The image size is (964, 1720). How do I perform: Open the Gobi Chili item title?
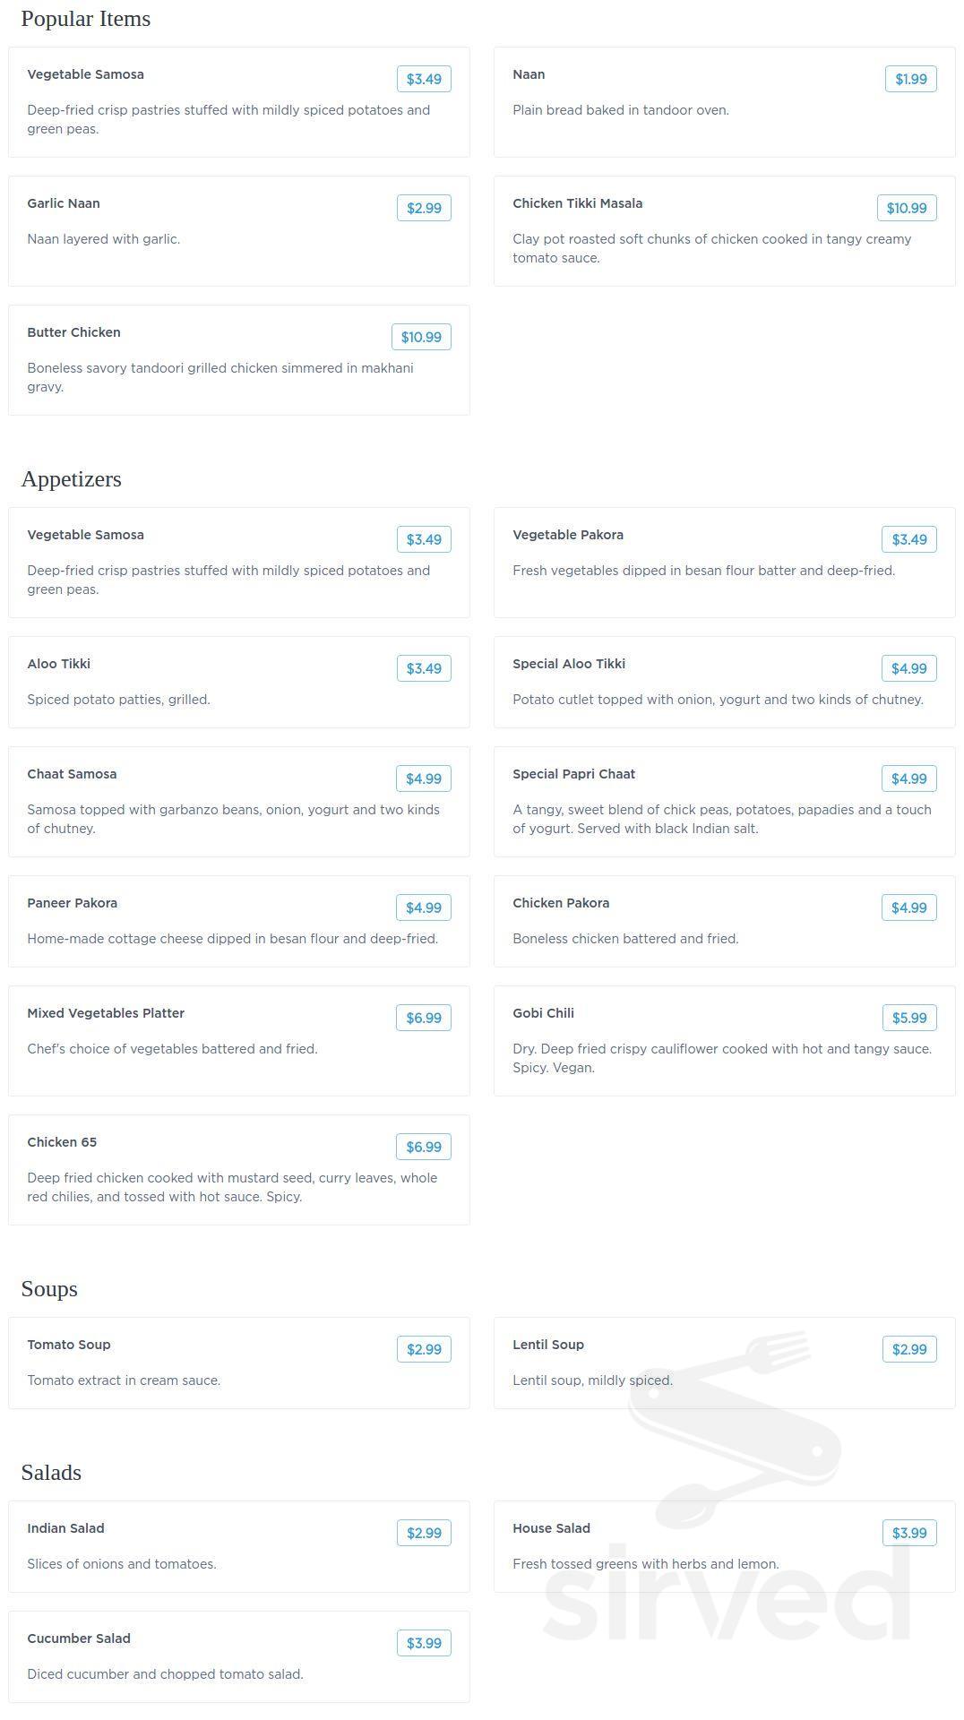544,1013
